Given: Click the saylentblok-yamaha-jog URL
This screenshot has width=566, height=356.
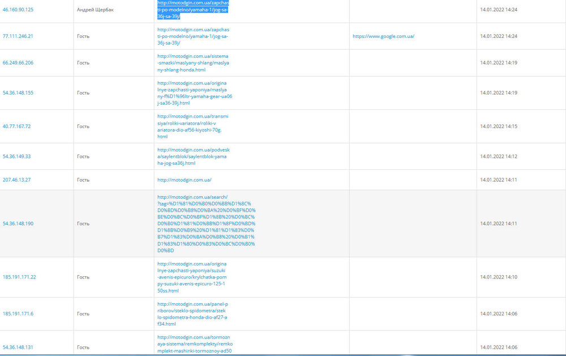Looking at the screenshot, I should [x=192, y=156].
